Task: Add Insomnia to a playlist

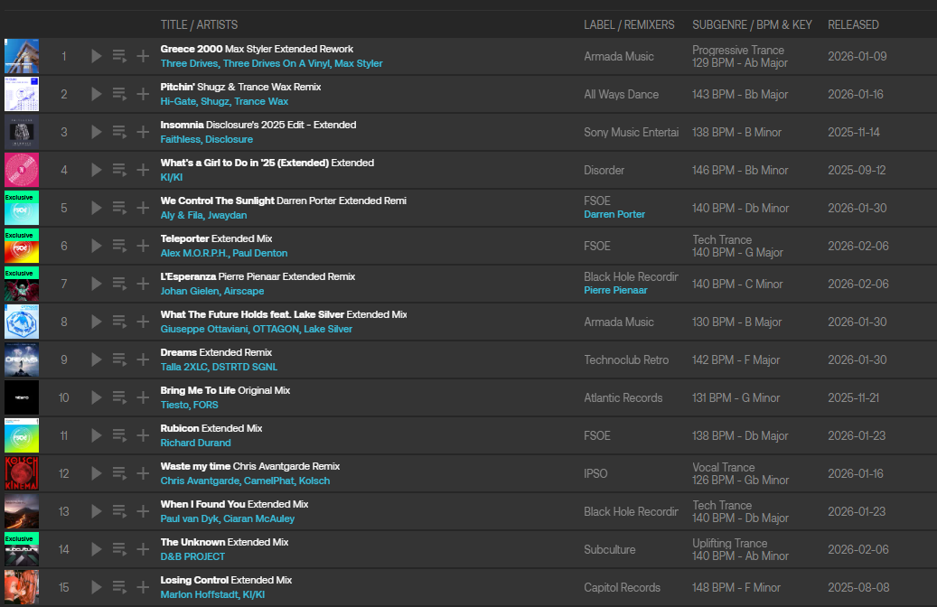Action: (x=143, y=132)
